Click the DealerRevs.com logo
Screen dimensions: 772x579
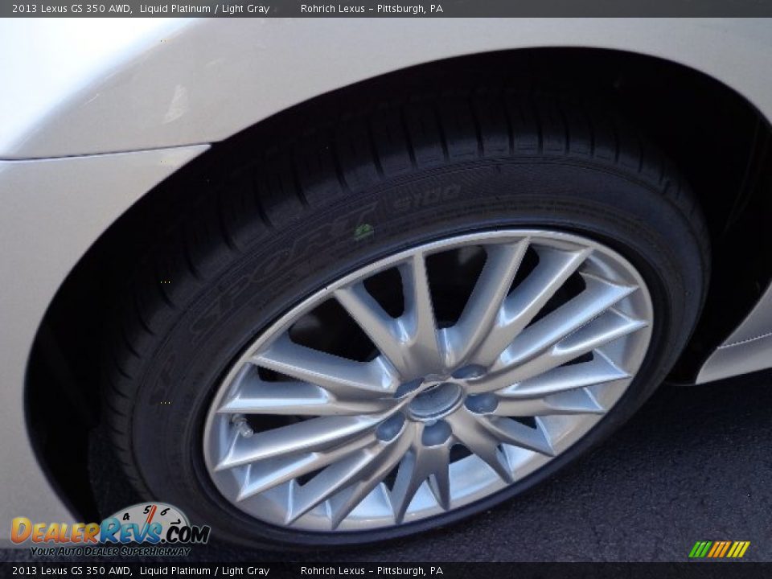[110, 530]
